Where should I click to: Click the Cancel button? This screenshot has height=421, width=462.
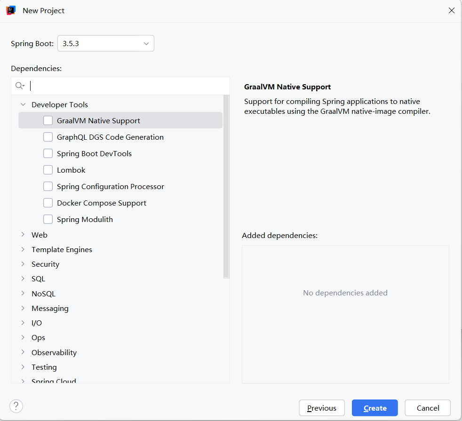[428, 408]
